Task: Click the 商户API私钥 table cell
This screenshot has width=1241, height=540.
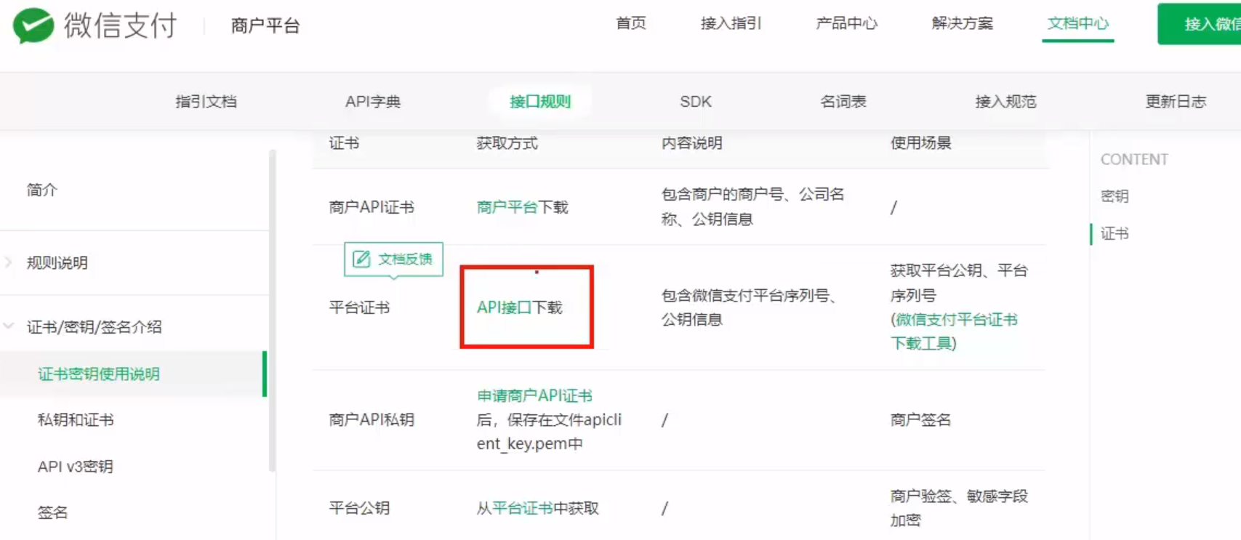Action: pyautogui.click(x=372, y=419)
